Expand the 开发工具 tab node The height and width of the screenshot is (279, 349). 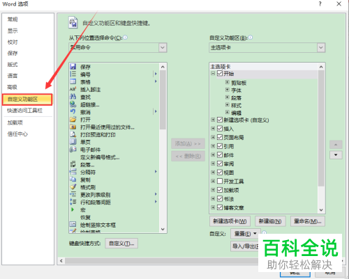[213, 181]
